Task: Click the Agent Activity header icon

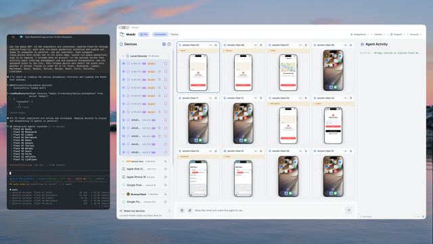Action: [362, 44]
